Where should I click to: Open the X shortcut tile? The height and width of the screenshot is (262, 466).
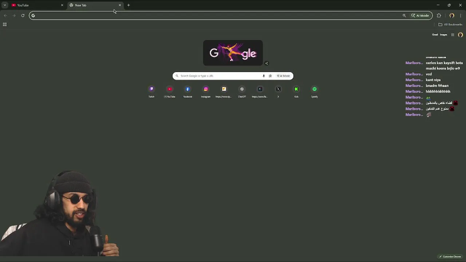[x=278, y=92]
